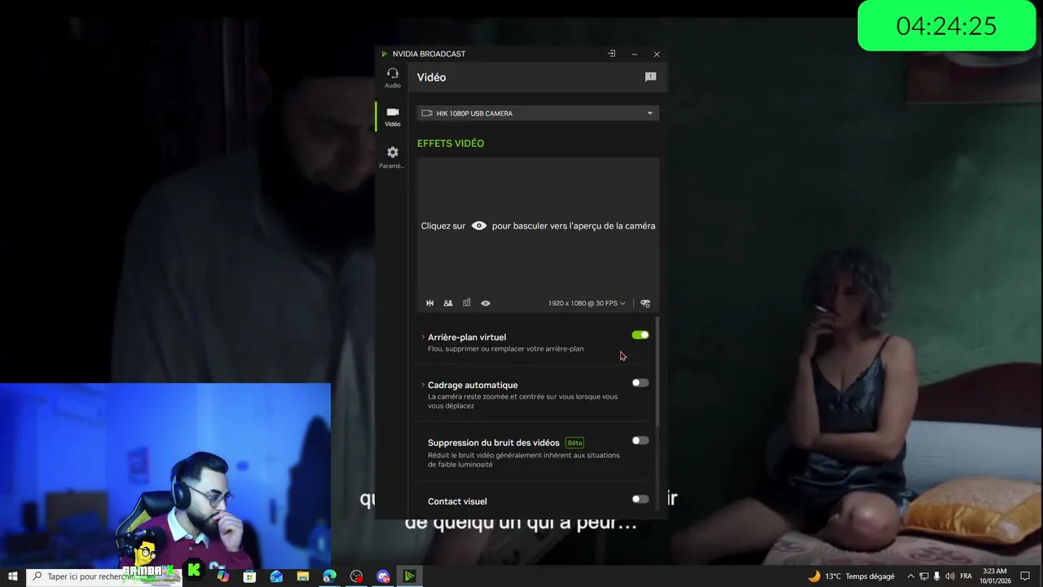Open the clock showing 3:23 AM
The image size is (1043, 587).
pos(995,576)
